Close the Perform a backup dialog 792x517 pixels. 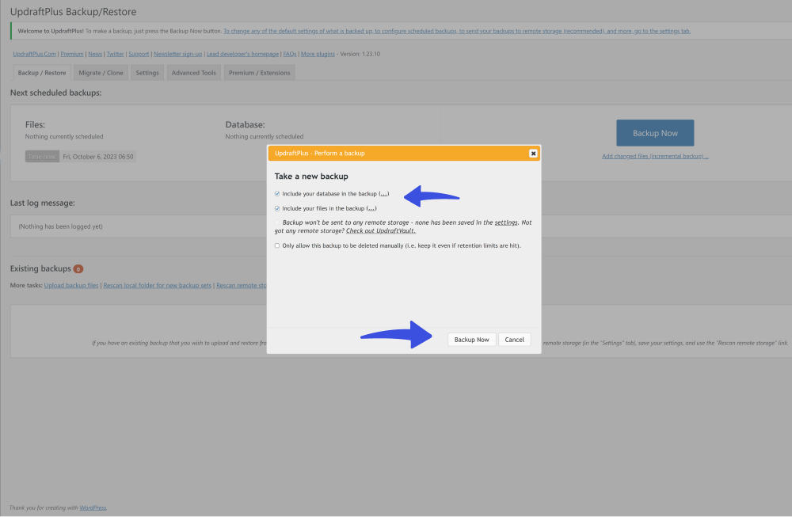click(x=533, y=154)
